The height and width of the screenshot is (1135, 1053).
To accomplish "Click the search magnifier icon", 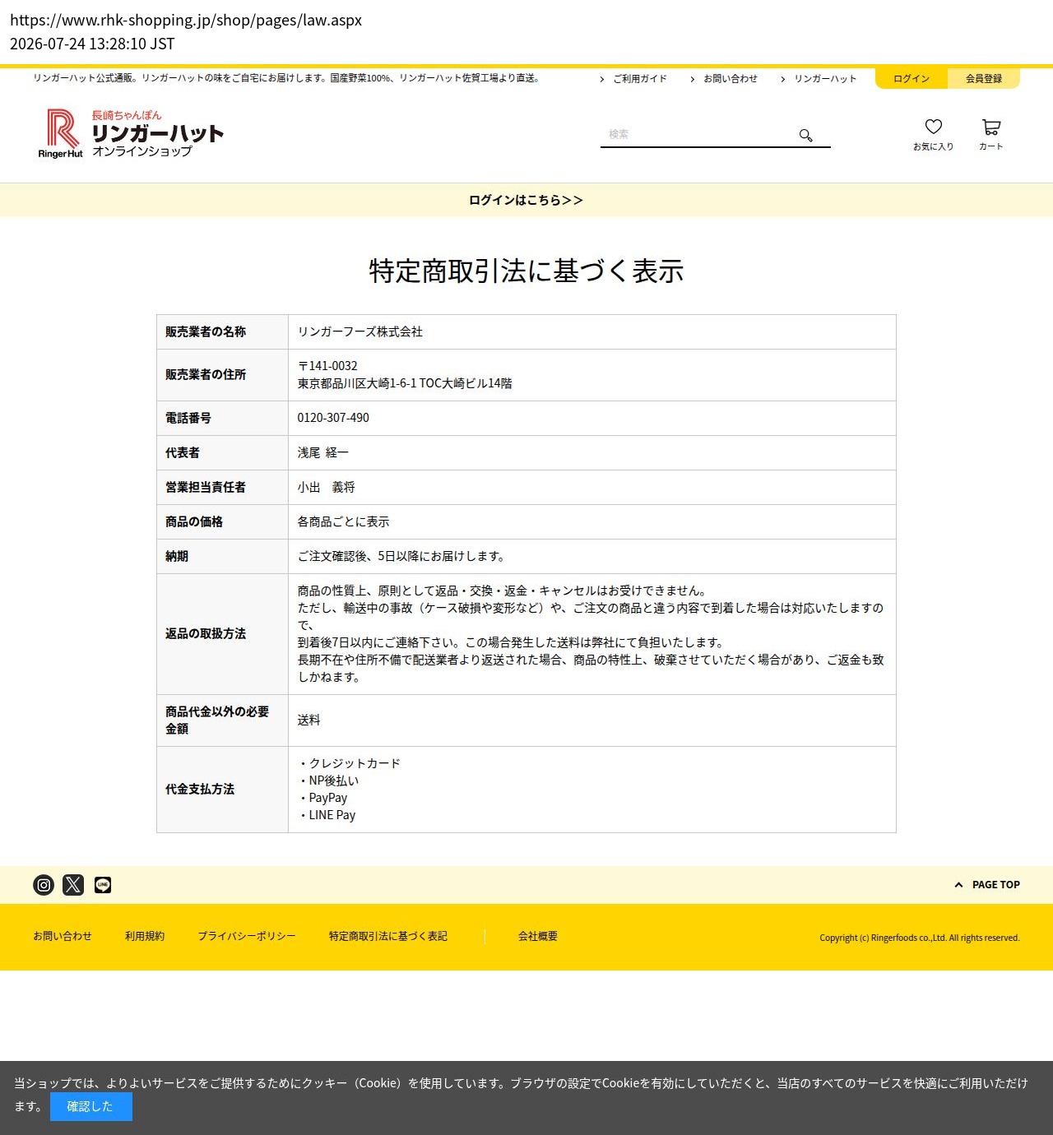I will 806,135.
